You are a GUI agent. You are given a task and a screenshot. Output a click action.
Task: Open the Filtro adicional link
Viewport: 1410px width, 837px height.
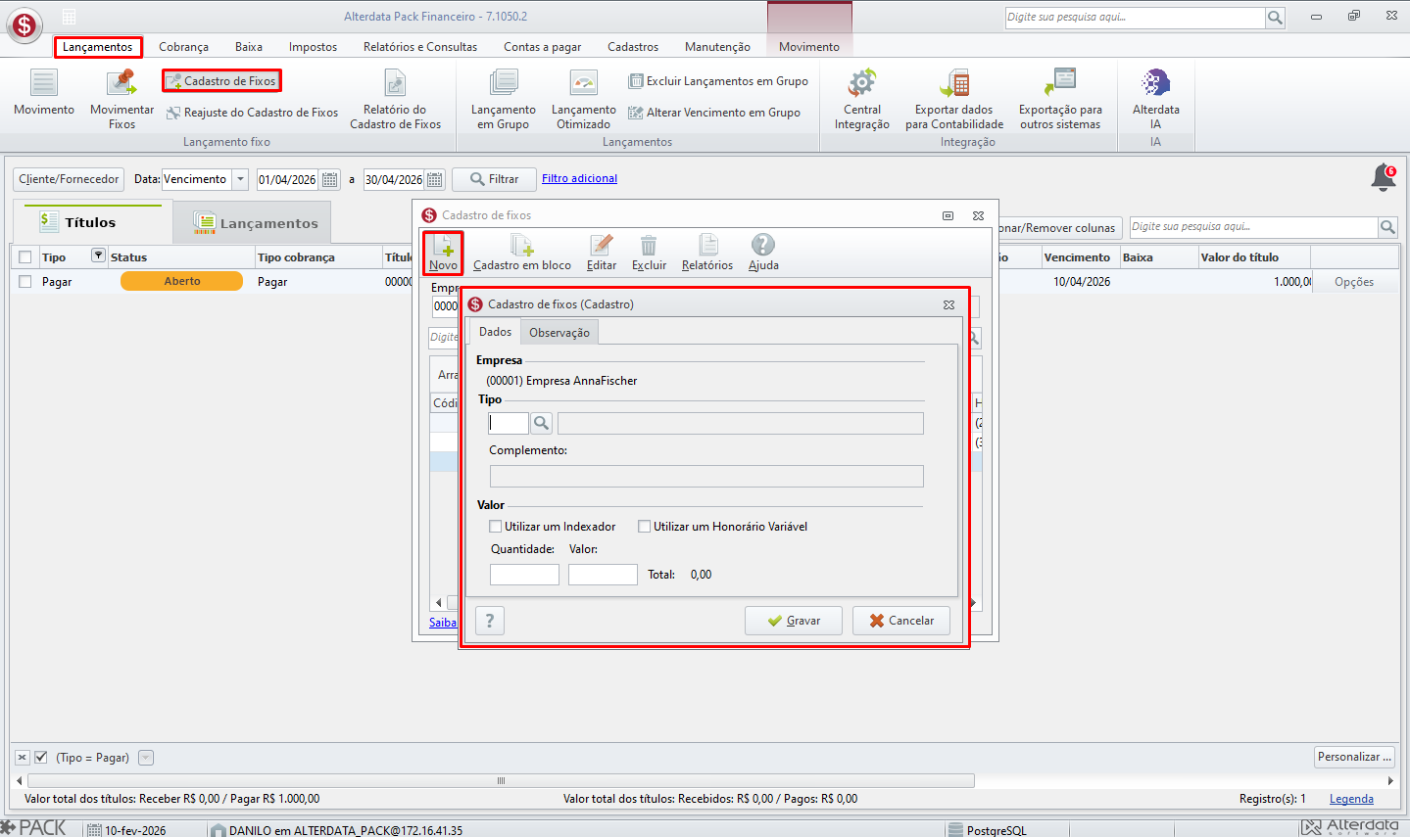coord(579,178)
